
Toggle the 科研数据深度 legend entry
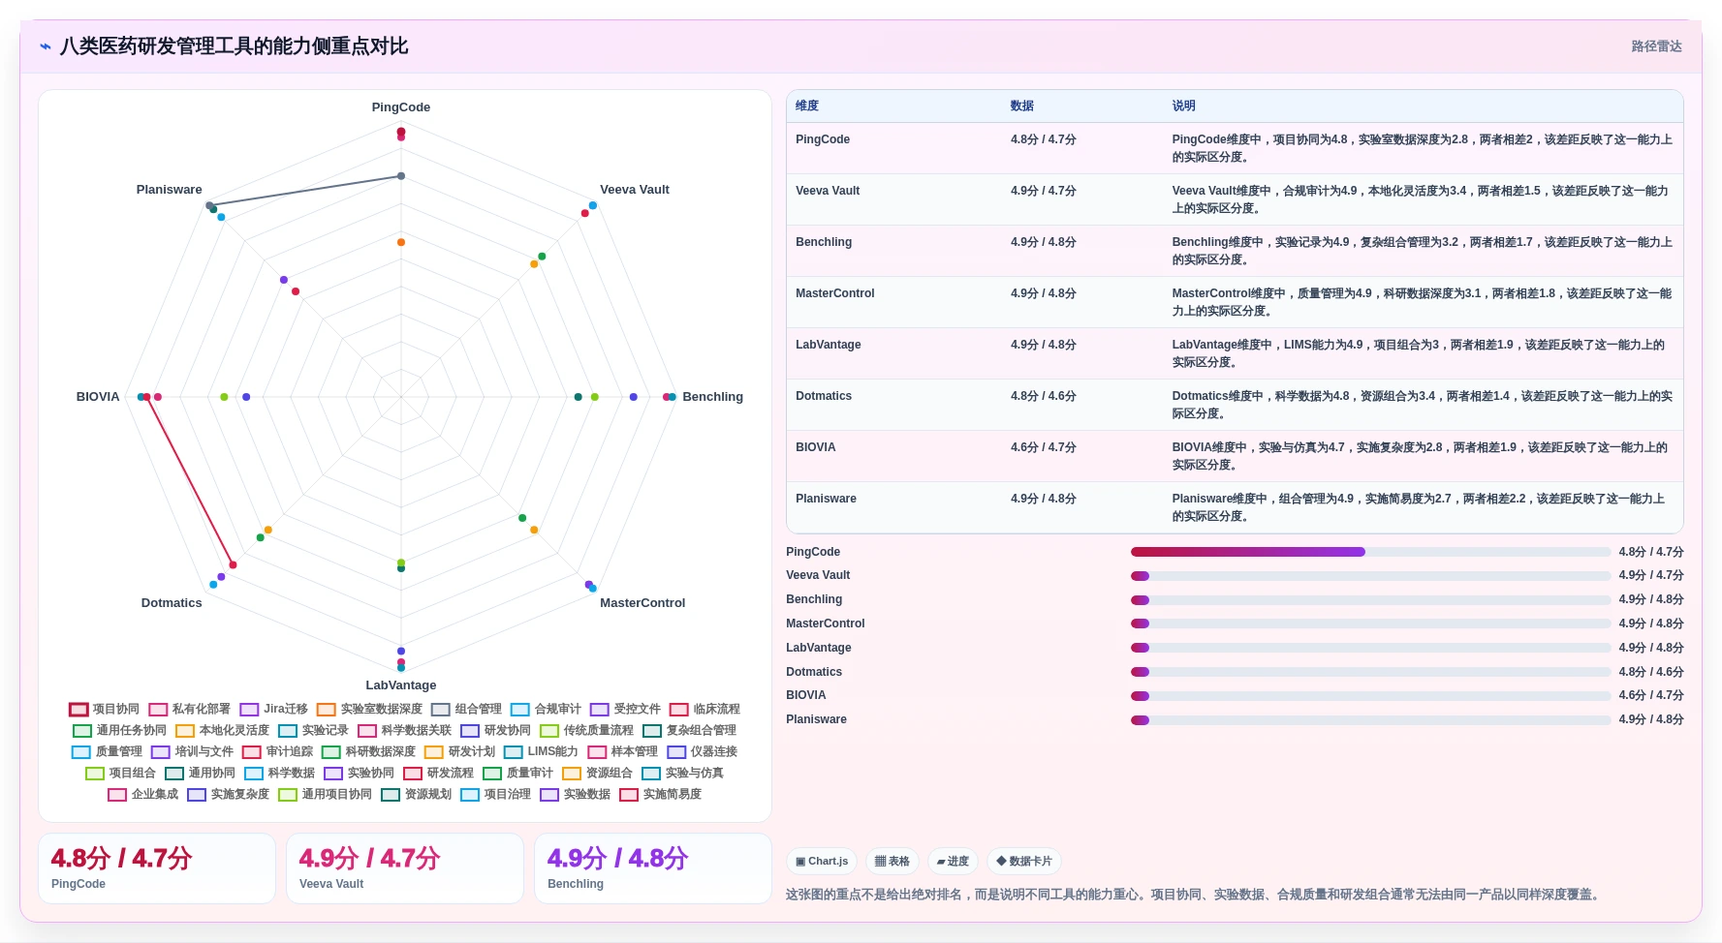click(x=369, y=752)
